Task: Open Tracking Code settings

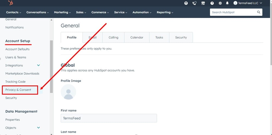Action: 15,82
